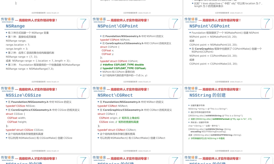Select the NSSize\CGSize slide title

(23, 95)
